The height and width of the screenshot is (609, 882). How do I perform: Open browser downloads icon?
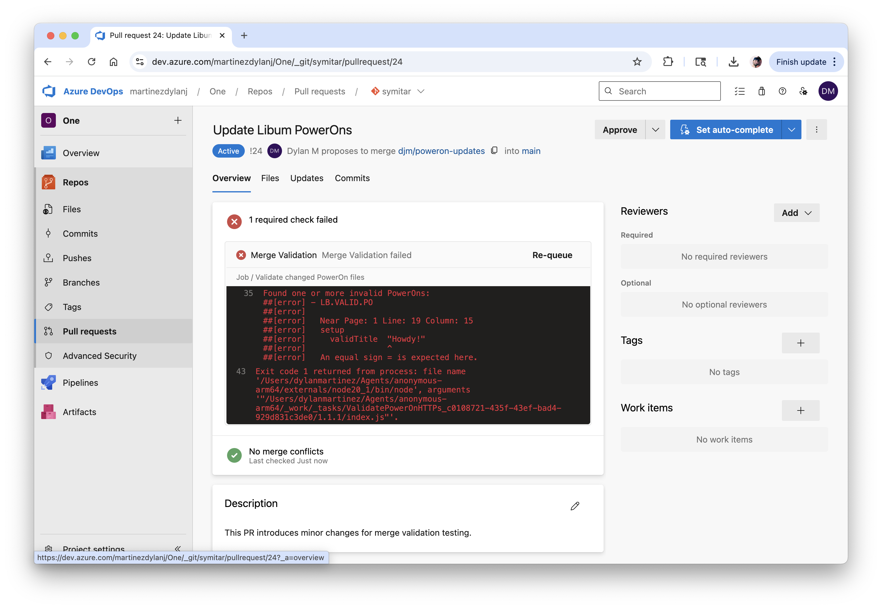point(733,62)
